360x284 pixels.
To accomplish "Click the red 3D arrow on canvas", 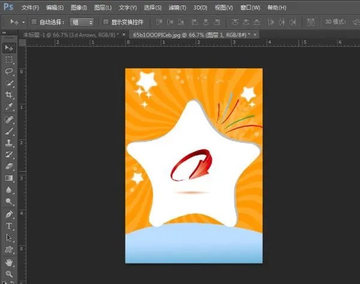I will pyautogui.click(x=192, y=165).
